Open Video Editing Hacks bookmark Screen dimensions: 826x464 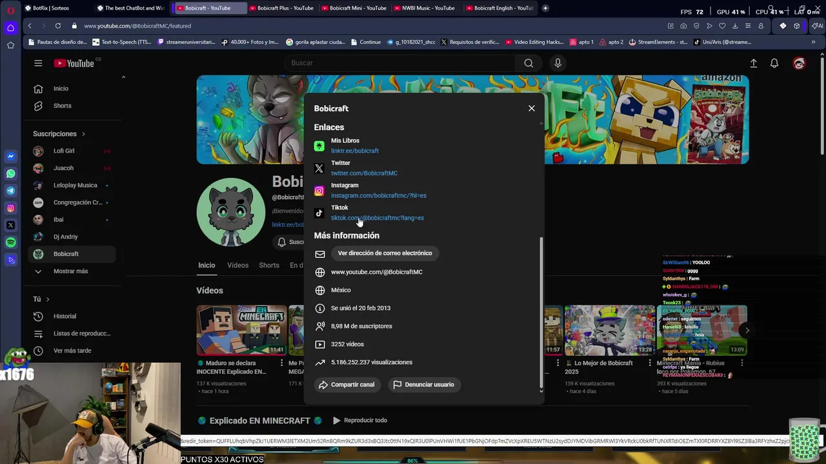535,42
